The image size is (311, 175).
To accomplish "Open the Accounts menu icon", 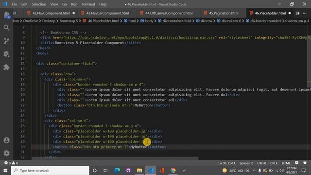I will point(6,140).
